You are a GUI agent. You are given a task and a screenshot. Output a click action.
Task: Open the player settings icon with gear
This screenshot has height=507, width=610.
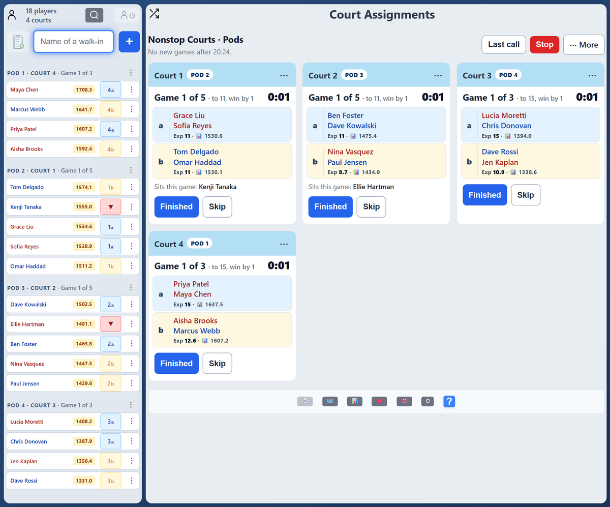128,16
